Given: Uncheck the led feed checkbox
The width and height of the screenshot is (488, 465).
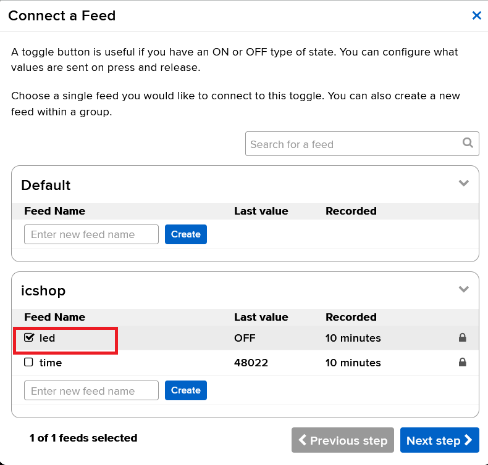Looking at the screenshot, I should 28,337.
